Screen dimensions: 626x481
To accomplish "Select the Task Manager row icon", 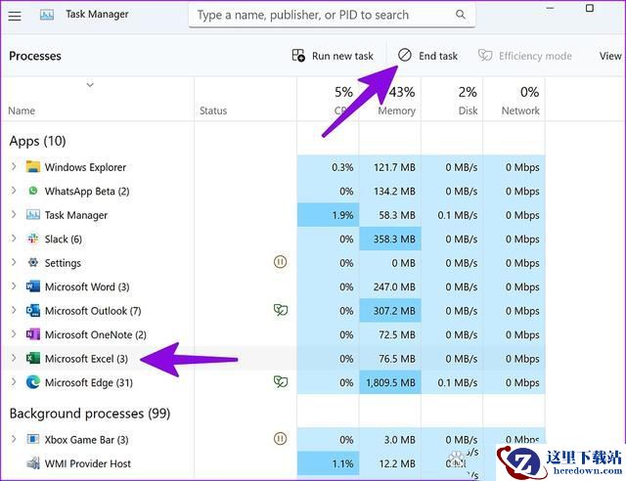I will tap(32, 215).
